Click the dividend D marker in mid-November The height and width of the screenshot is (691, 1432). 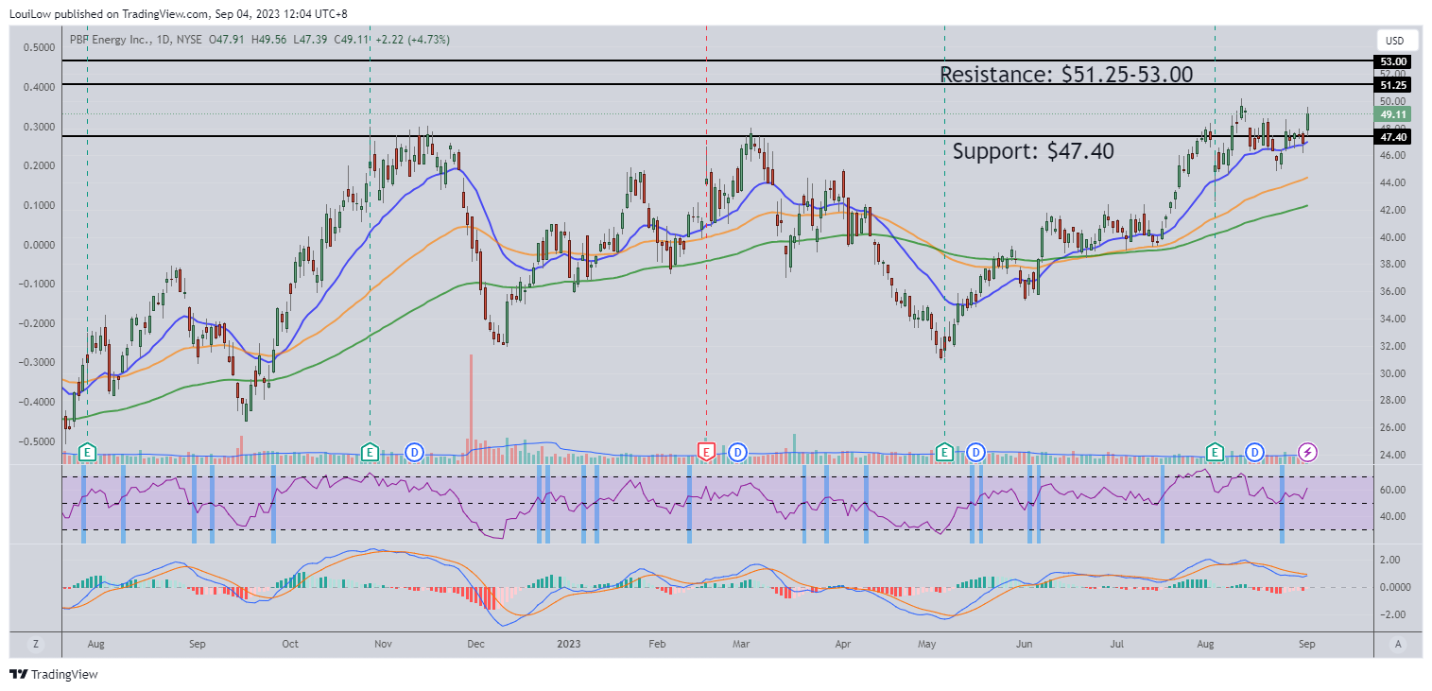tap(414, 452)
